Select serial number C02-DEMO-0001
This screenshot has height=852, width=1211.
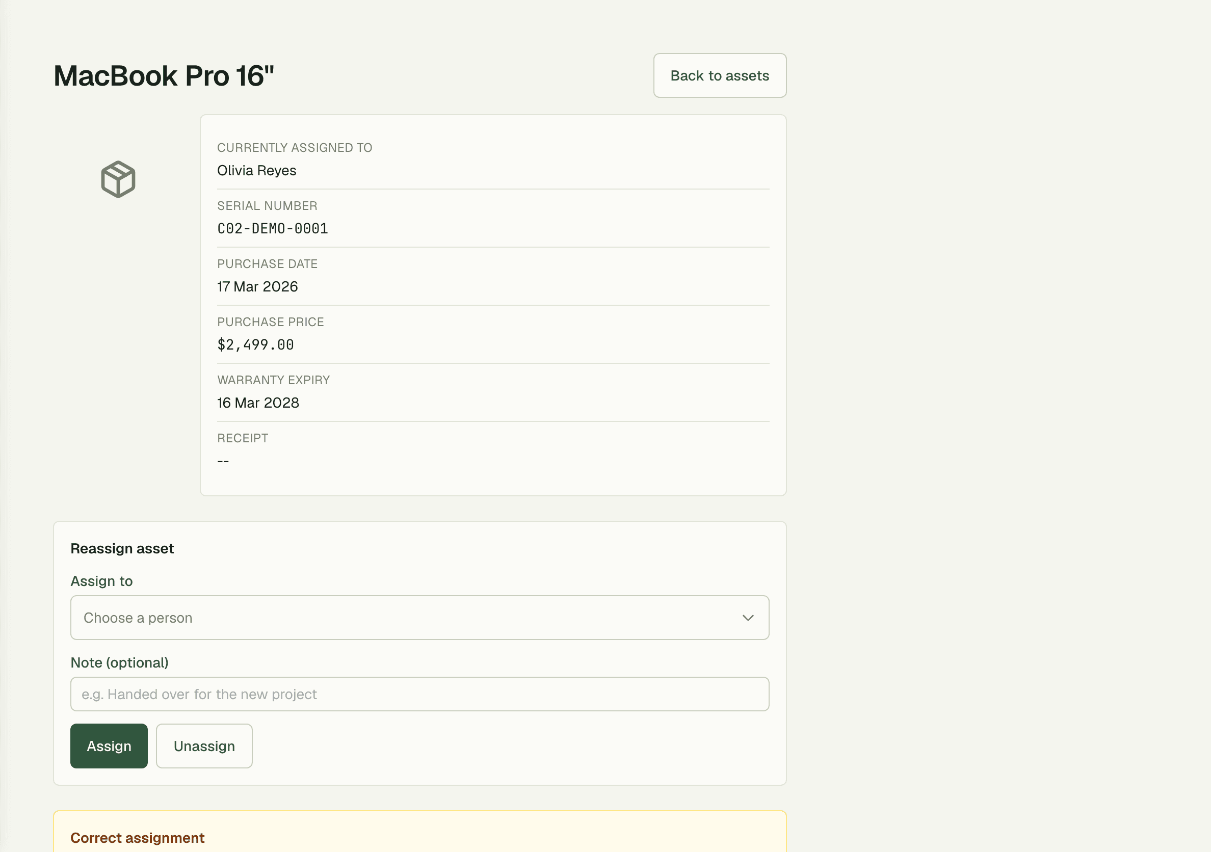(x=272, y=229)
